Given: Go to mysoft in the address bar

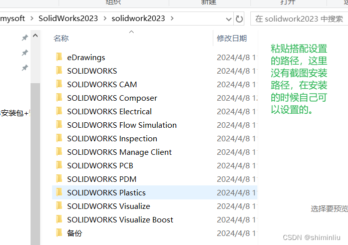Looking at the screenshot, I should click(13, 18).
